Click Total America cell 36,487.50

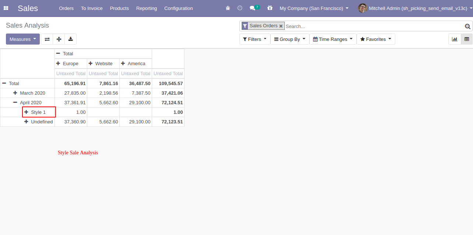(x=136, y=83)
